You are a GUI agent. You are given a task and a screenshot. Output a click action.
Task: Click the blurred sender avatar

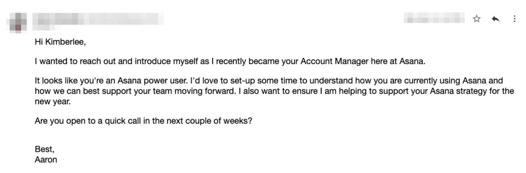pyautogui.click(x=17, y=22)
